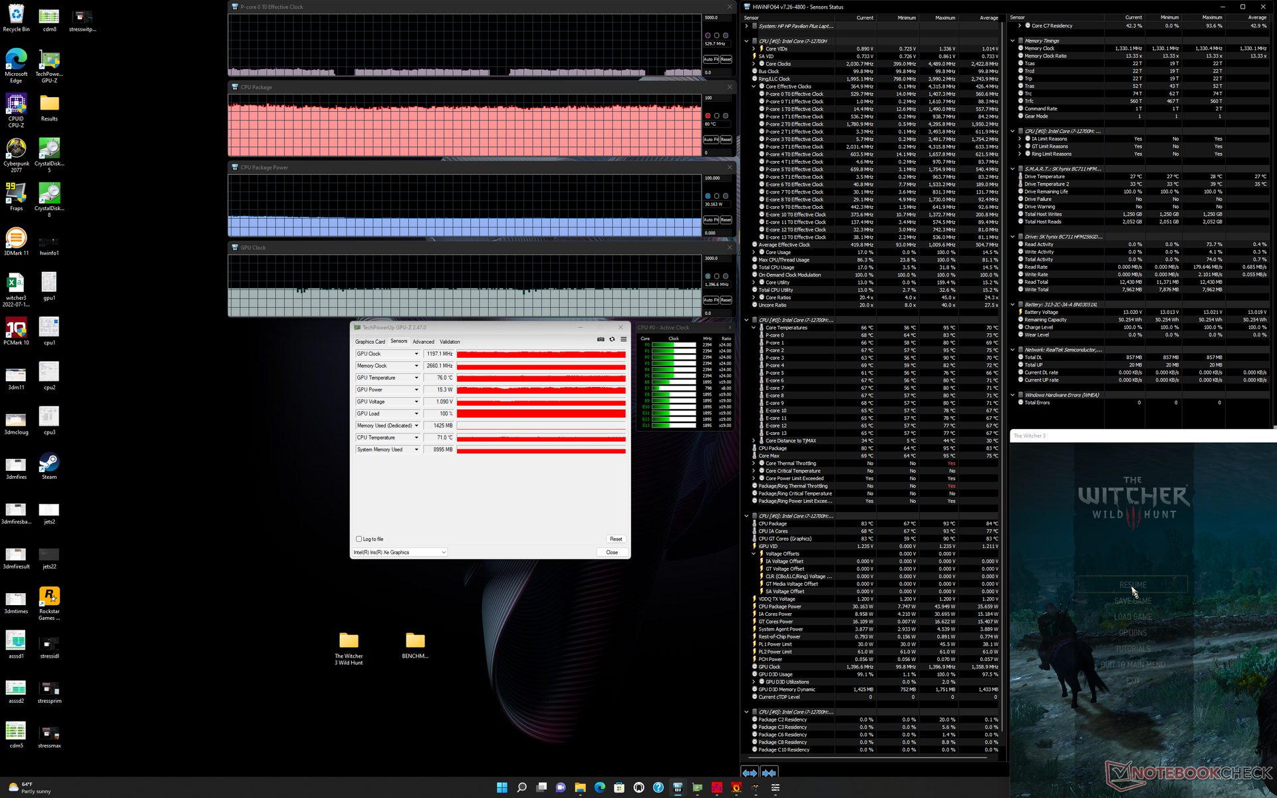The image size is (1277, 798).
Task: Switch to the Graphics Card tab
Action: click(x=370, y=342)
